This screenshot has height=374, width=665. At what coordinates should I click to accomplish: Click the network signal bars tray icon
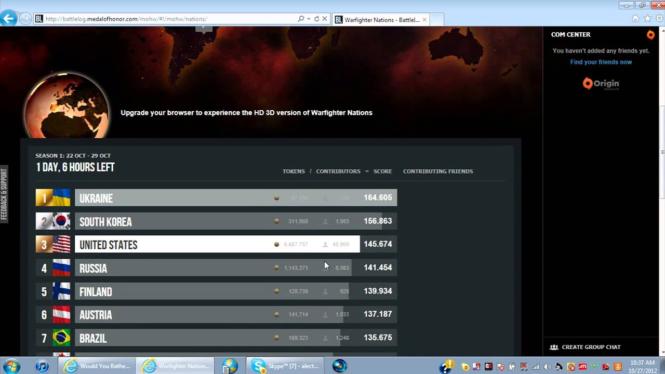pyautogui.click(x=536, y=367)
